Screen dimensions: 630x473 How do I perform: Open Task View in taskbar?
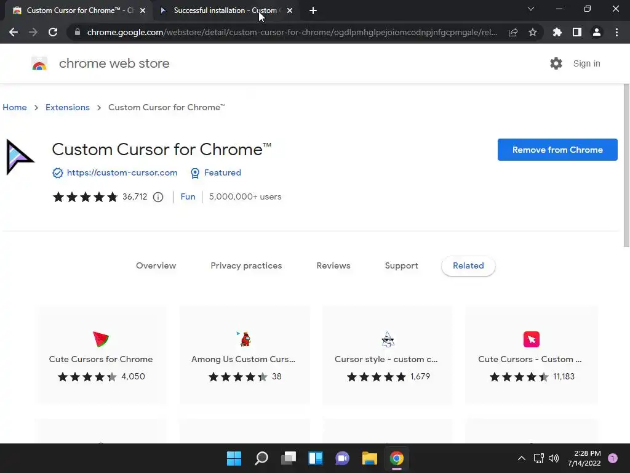[x=288, y=458]
